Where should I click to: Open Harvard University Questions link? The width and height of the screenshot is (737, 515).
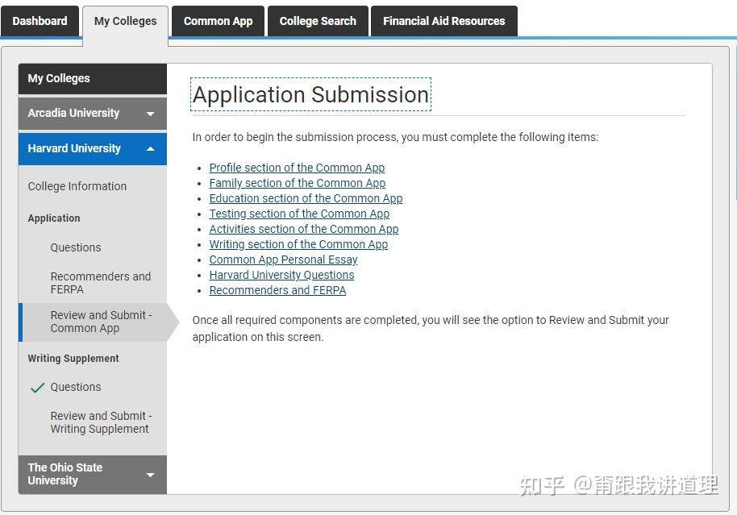[x=281, y=275]
